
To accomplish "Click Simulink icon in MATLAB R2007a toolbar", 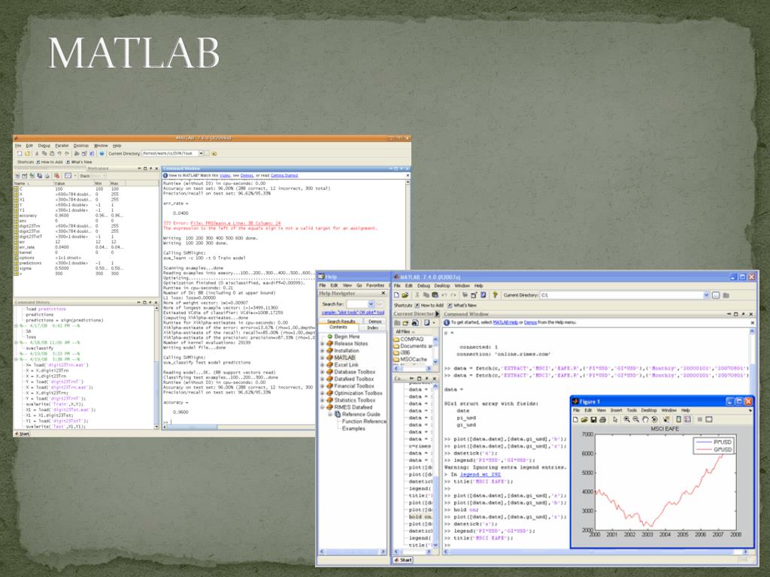I will pos(465,295).
